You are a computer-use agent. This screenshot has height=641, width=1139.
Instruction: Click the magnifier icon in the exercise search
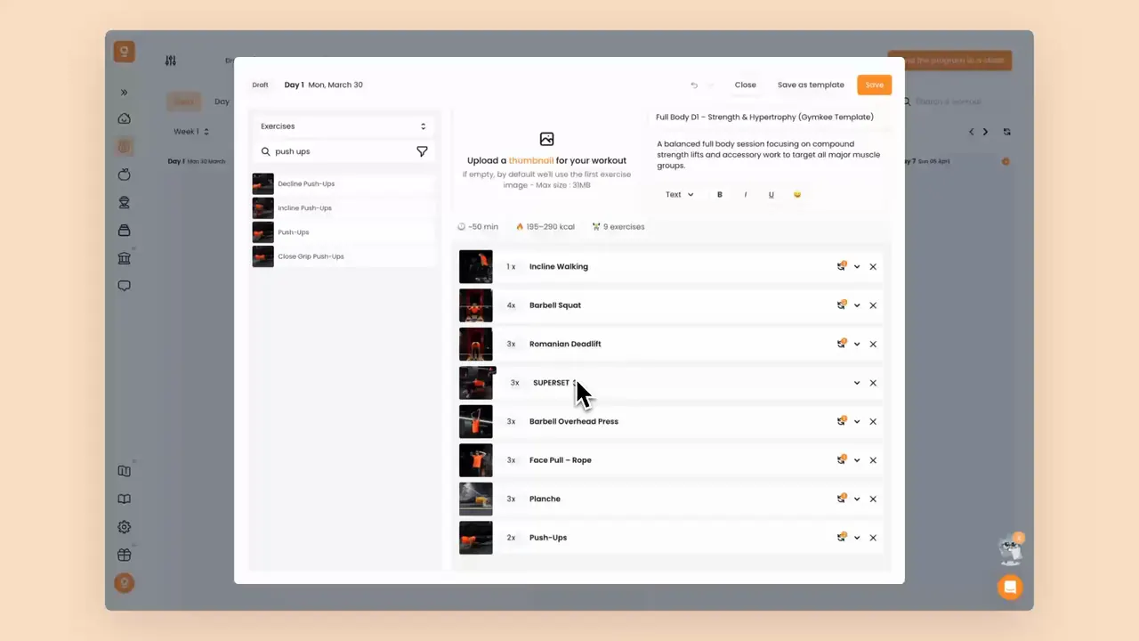265,151
